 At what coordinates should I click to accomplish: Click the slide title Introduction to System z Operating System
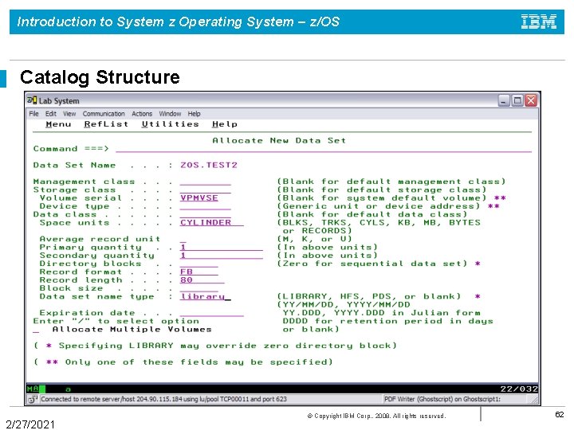click(x=179, y=21)
